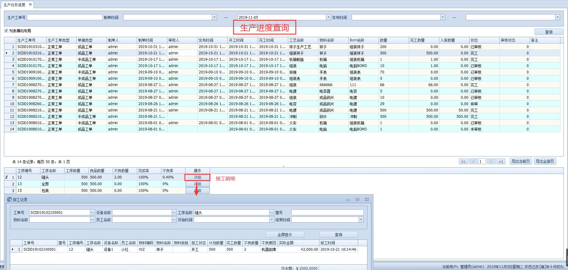The width and height of the screenshot is (568, 270).
Task: Sort by 审核状态 column header
Action: tap(515, 40)
